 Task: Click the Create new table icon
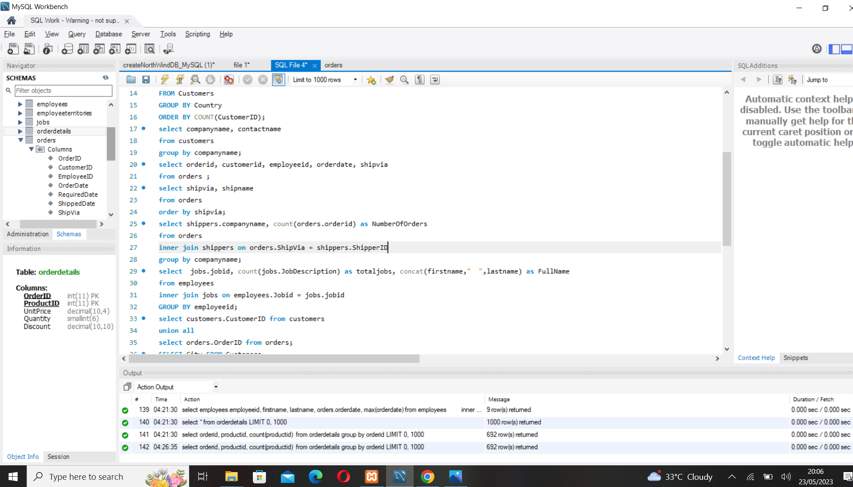click(x=83, y=49)
